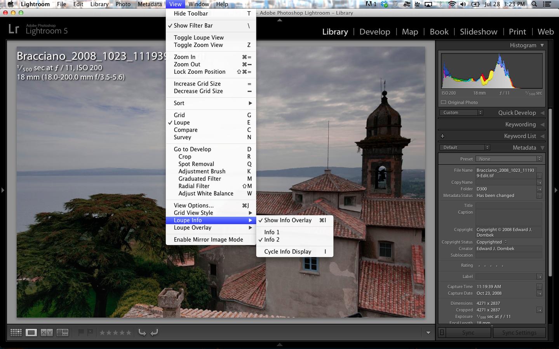Set rating with the third toolbar star

coord(115,332)
